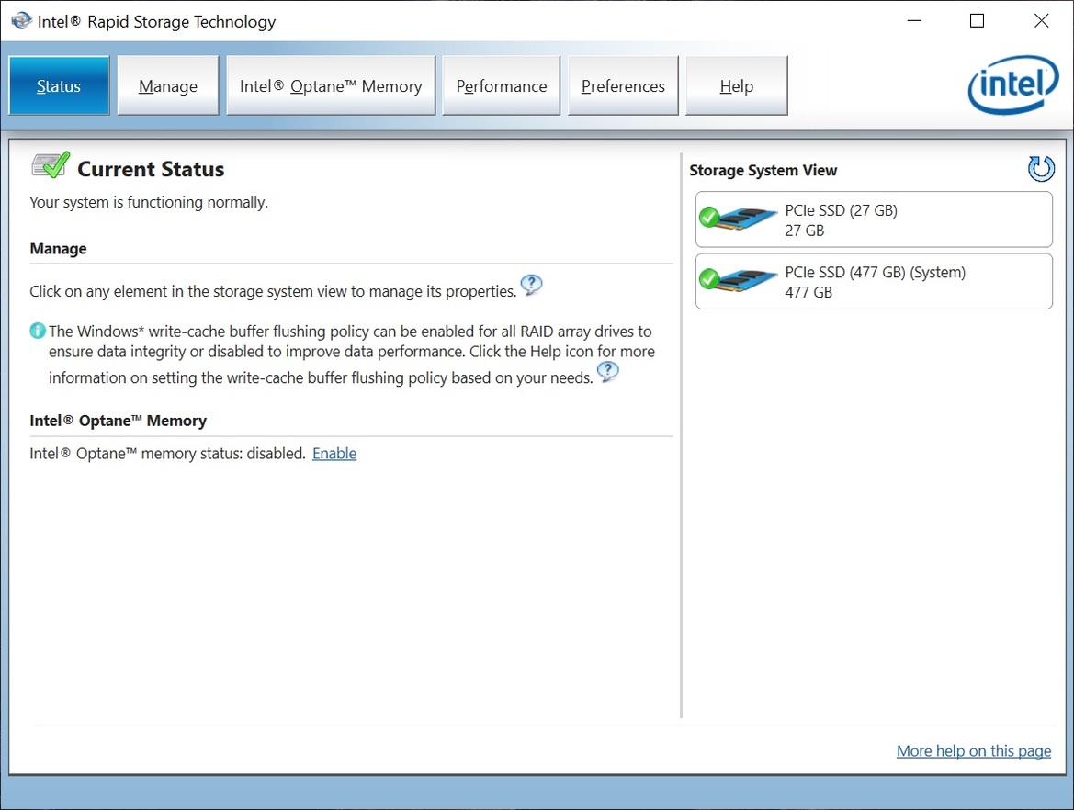The image size is (1074, 810).
Task: Click the '477 GB' capacity text
Action: tap(808, 292)
